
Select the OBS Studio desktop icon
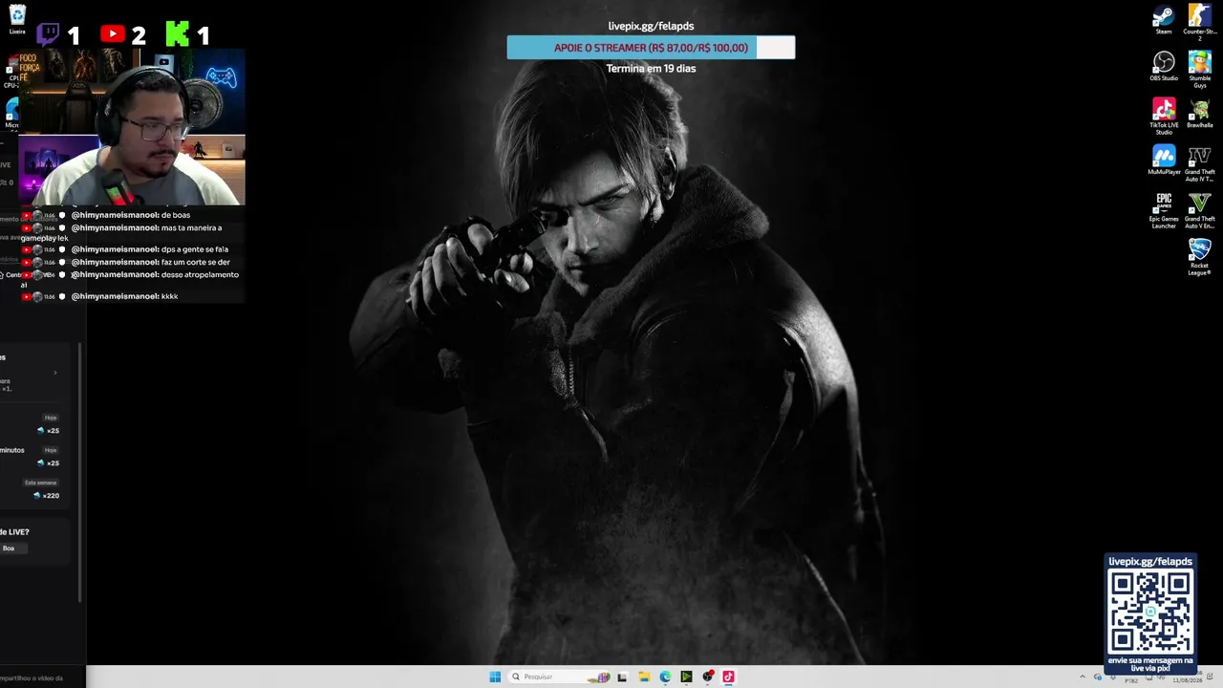1164,66
